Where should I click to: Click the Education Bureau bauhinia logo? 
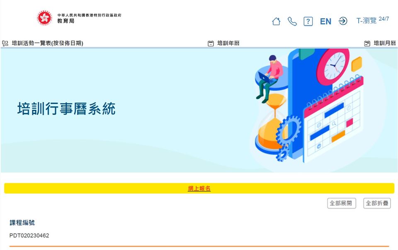click(x=44, y=18)
